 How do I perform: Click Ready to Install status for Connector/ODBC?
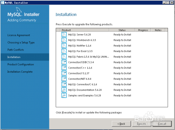pyautogui.click(x=122, y=62)
